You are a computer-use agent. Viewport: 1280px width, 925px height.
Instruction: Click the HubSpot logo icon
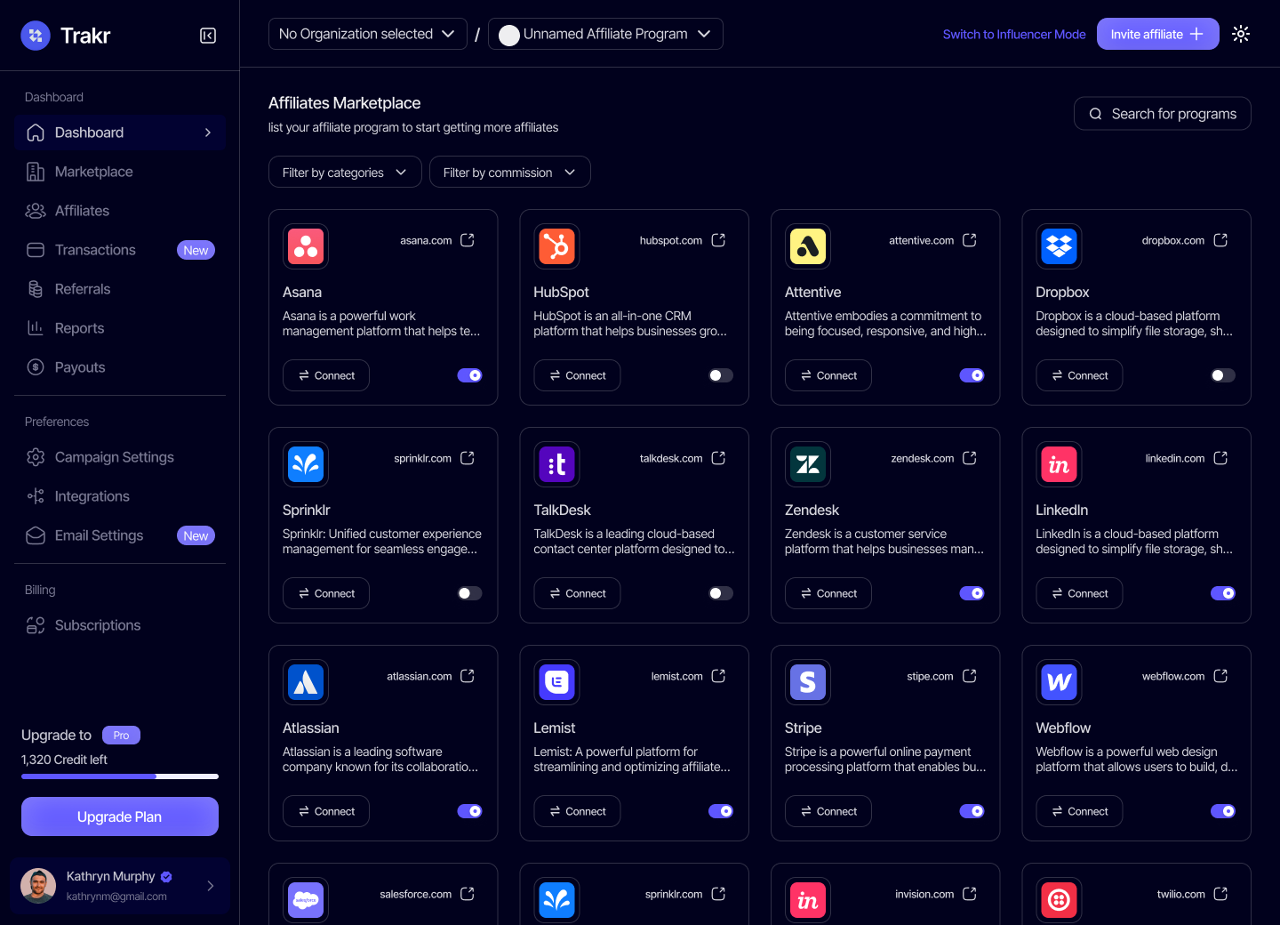(557, 246)
